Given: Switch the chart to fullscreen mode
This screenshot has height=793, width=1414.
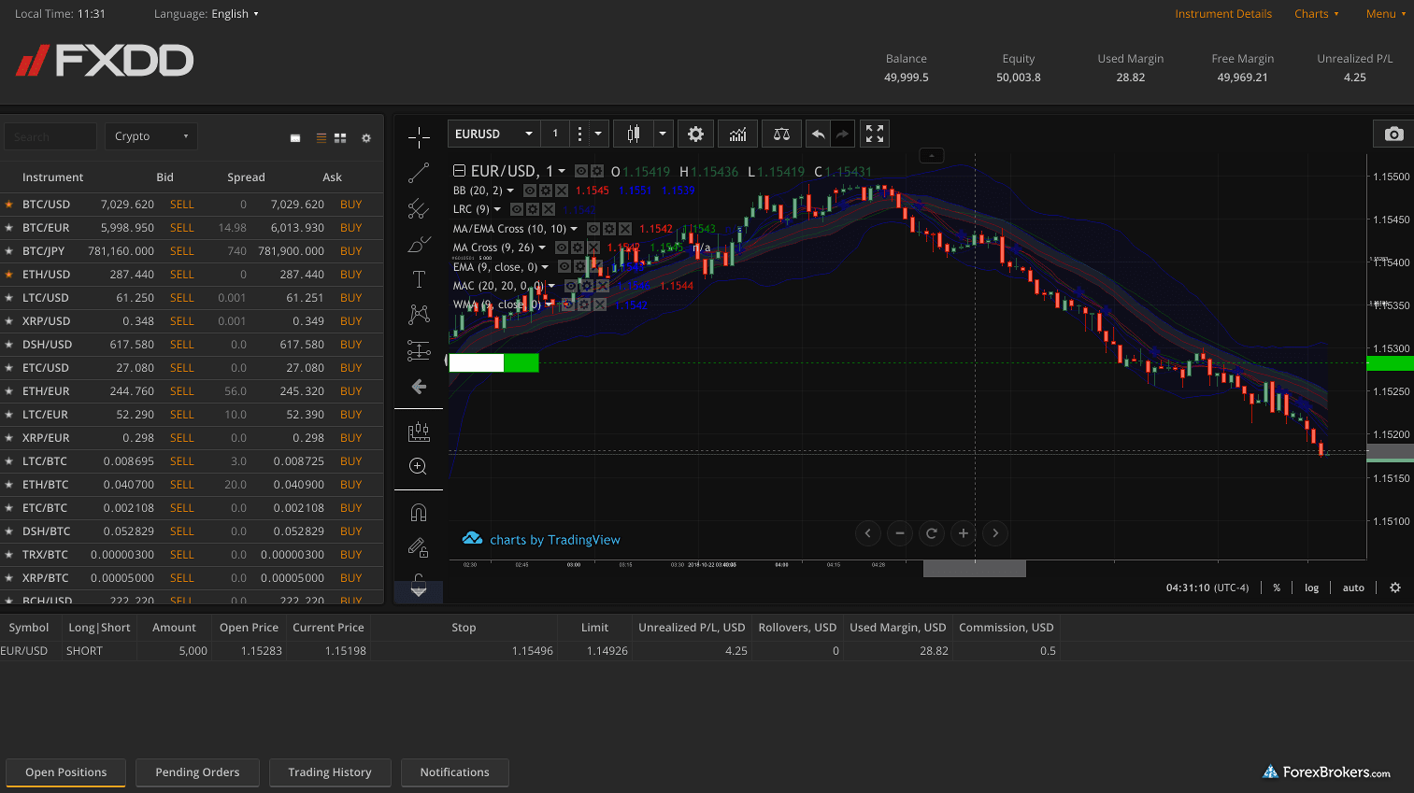Looking at the screenshot, I should (x=875, y=135).
